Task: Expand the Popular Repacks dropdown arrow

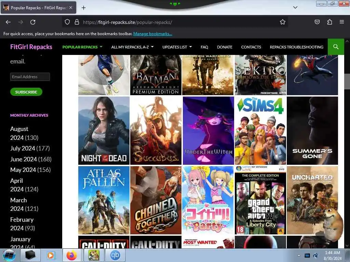Action: click(x=101, y=47)
